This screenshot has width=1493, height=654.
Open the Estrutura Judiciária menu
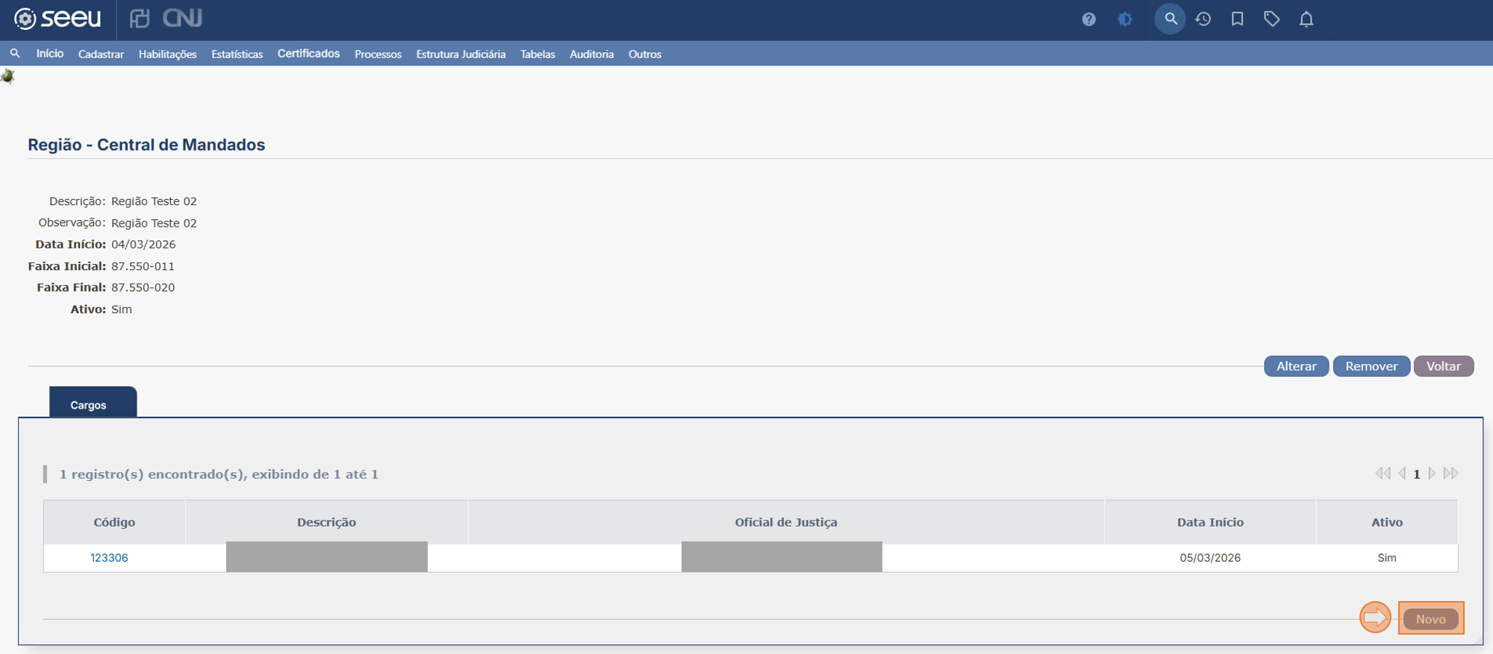click(x=461, y=54)
